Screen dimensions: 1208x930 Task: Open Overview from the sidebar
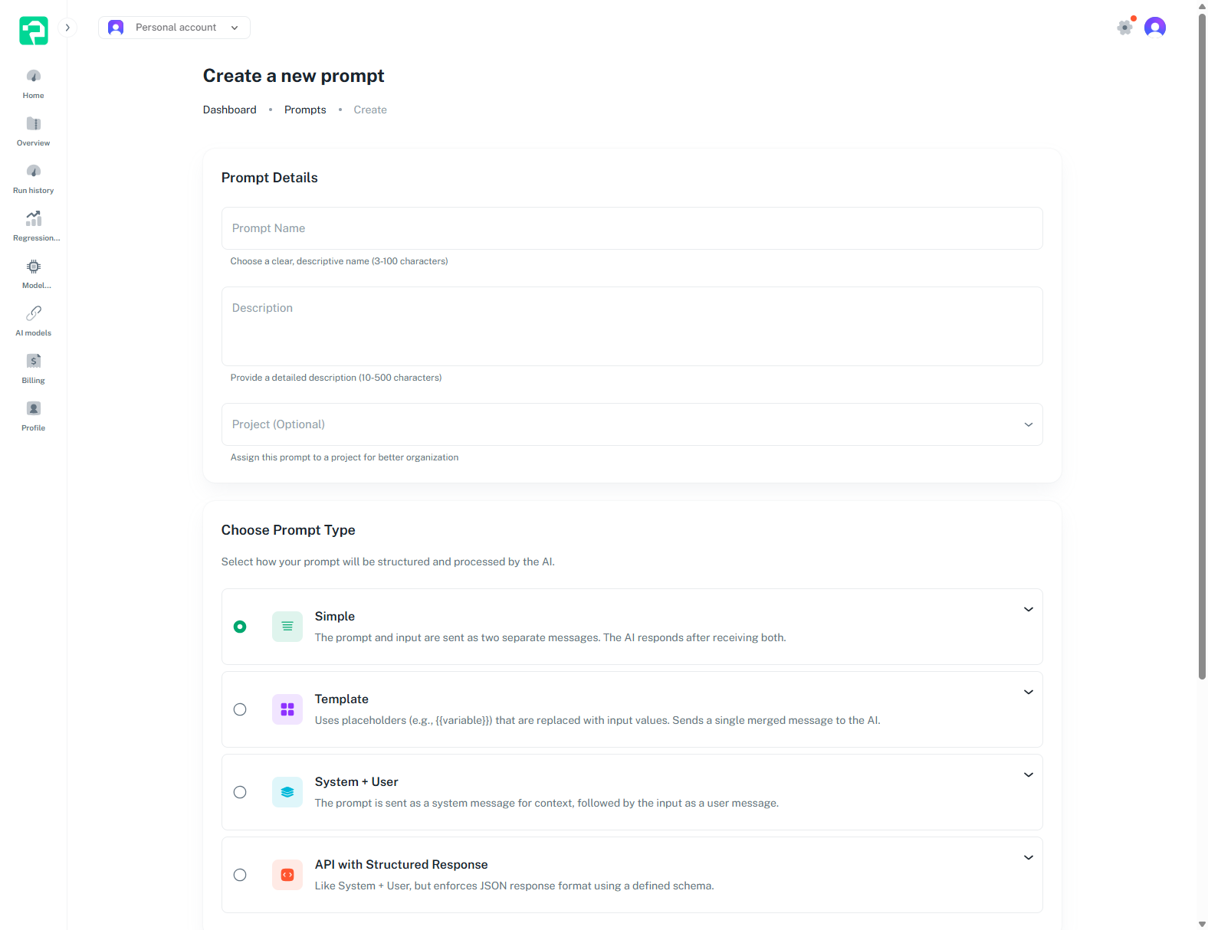pos(33,129)
